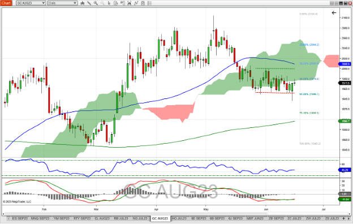This screenshot has height=224, width=353.
Task: Click second grey link button in title bar
Action: click(336, 3)
